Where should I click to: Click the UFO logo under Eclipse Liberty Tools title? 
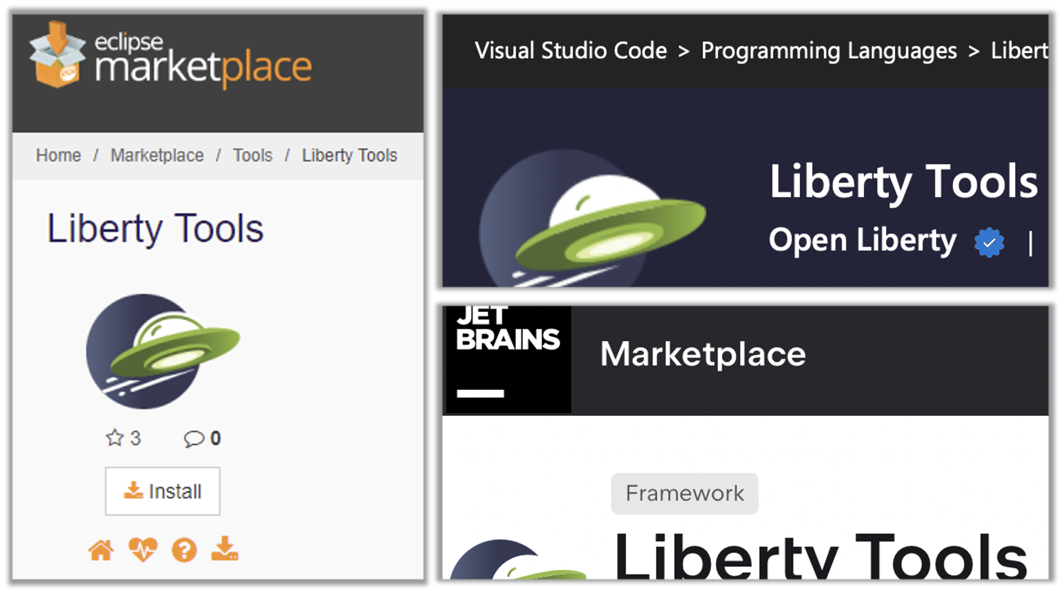[x=163, y=351]
